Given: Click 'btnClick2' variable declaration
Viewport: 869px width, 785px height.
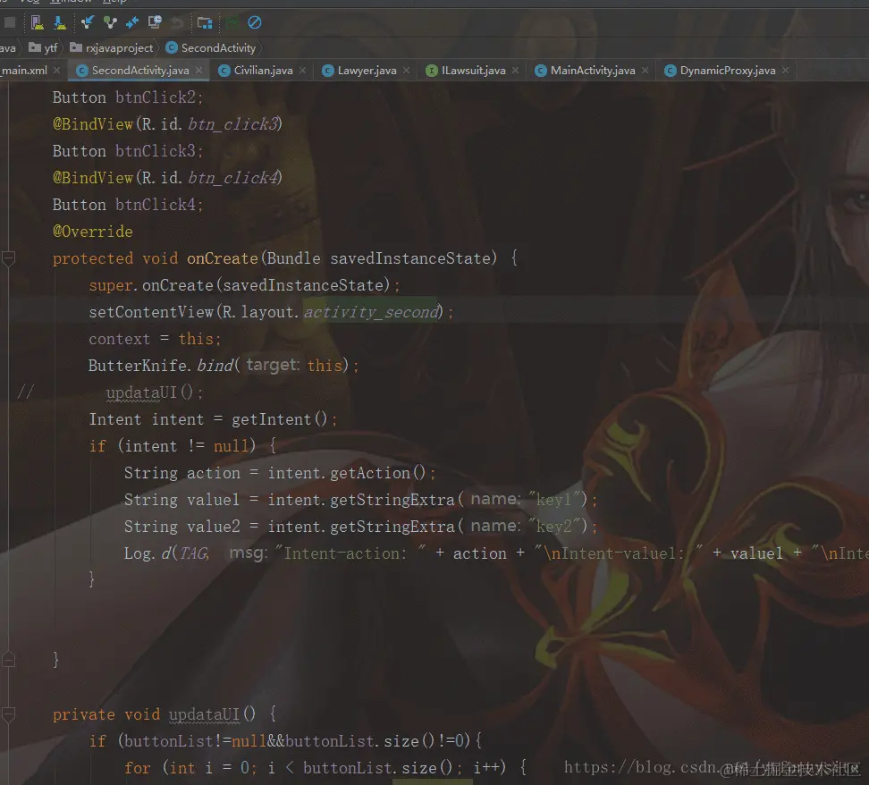Looking at the screenshot, I should (x=156, y=97).
